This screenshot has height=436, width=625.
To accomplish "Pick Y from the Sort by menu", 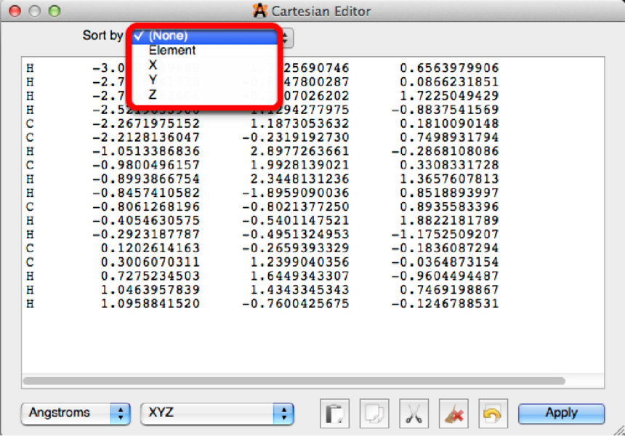I will pos(205,79).
